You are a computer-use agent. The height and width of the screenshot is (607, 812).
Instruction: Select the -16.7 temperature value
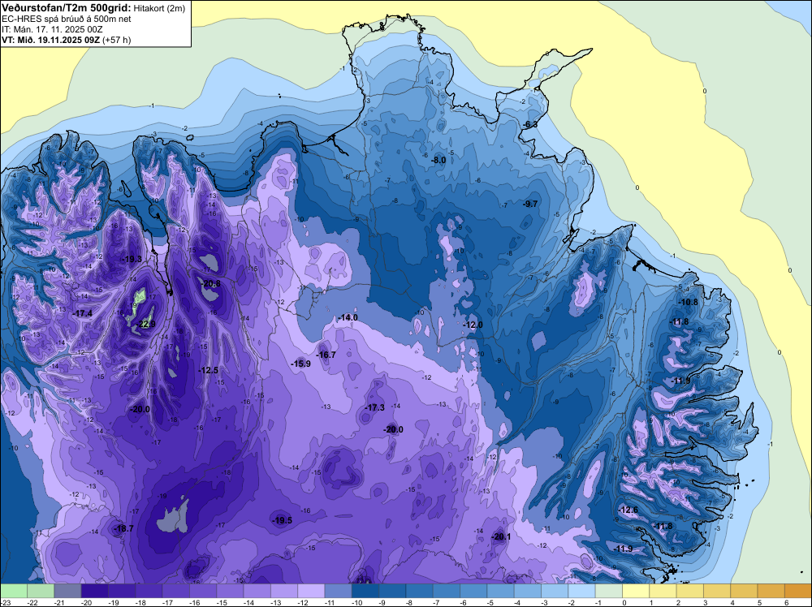pos(326,355)
